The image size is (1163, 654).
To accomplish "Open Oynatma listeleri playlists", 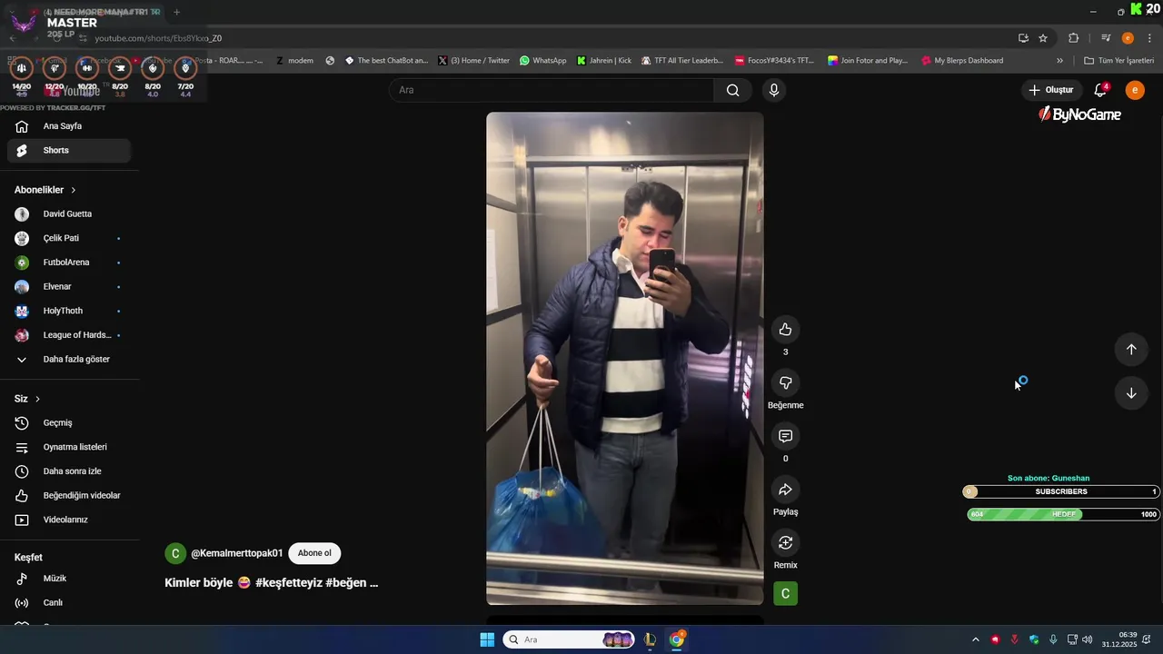I will point(69,447).
